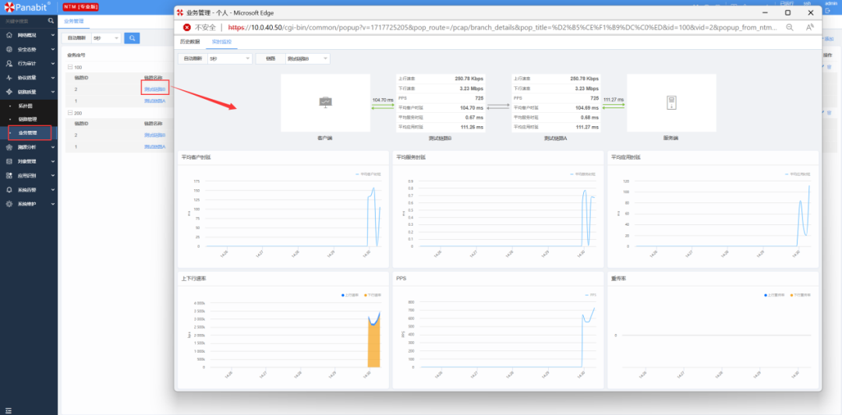Screen dimensions: 842x415
Task: Click the 协议质量 pulse icon
Action: pos(9,77)
